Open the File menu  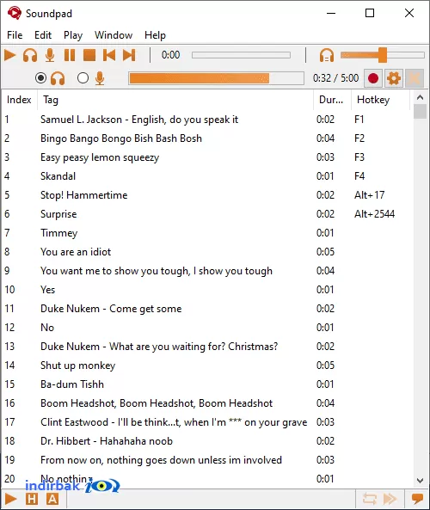click(15, 35)
